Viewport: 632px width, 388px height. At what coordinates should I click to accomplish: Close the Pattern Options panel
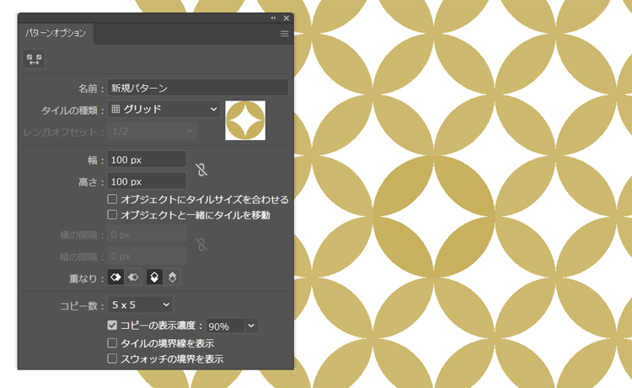[x=287, y=18]
